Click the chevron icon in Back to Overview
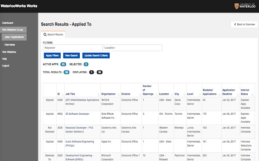Screen dimensions: 259x161 point(235,24)
